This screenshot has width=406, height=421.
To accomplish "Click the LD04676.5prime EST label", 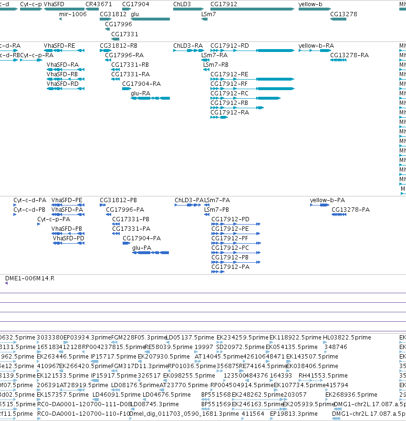I will [167, 395].
